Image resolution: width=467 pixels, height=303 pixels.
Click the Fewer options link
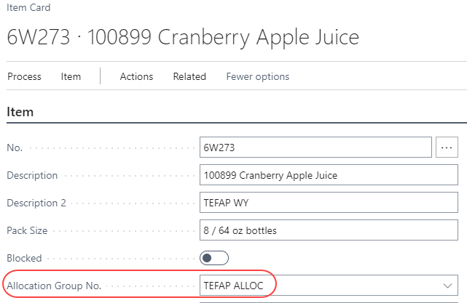coord(257,76)
